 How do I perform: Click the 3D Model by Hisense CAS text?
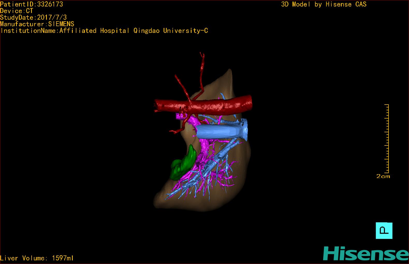(324, 4)
